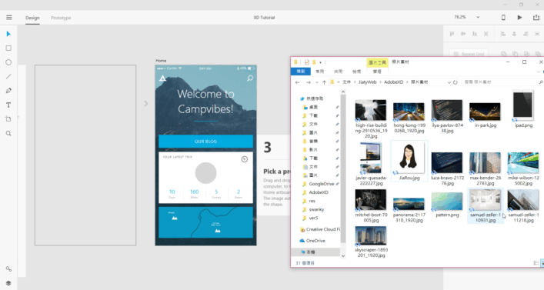Select the Rectangle tool
This screenshot has height=290, width=544.
(x=8, y=48)
